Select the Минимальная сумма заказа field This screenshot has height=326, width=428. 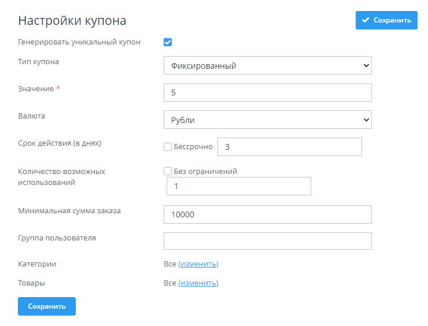pyautogui.click(x=267, y=214)
